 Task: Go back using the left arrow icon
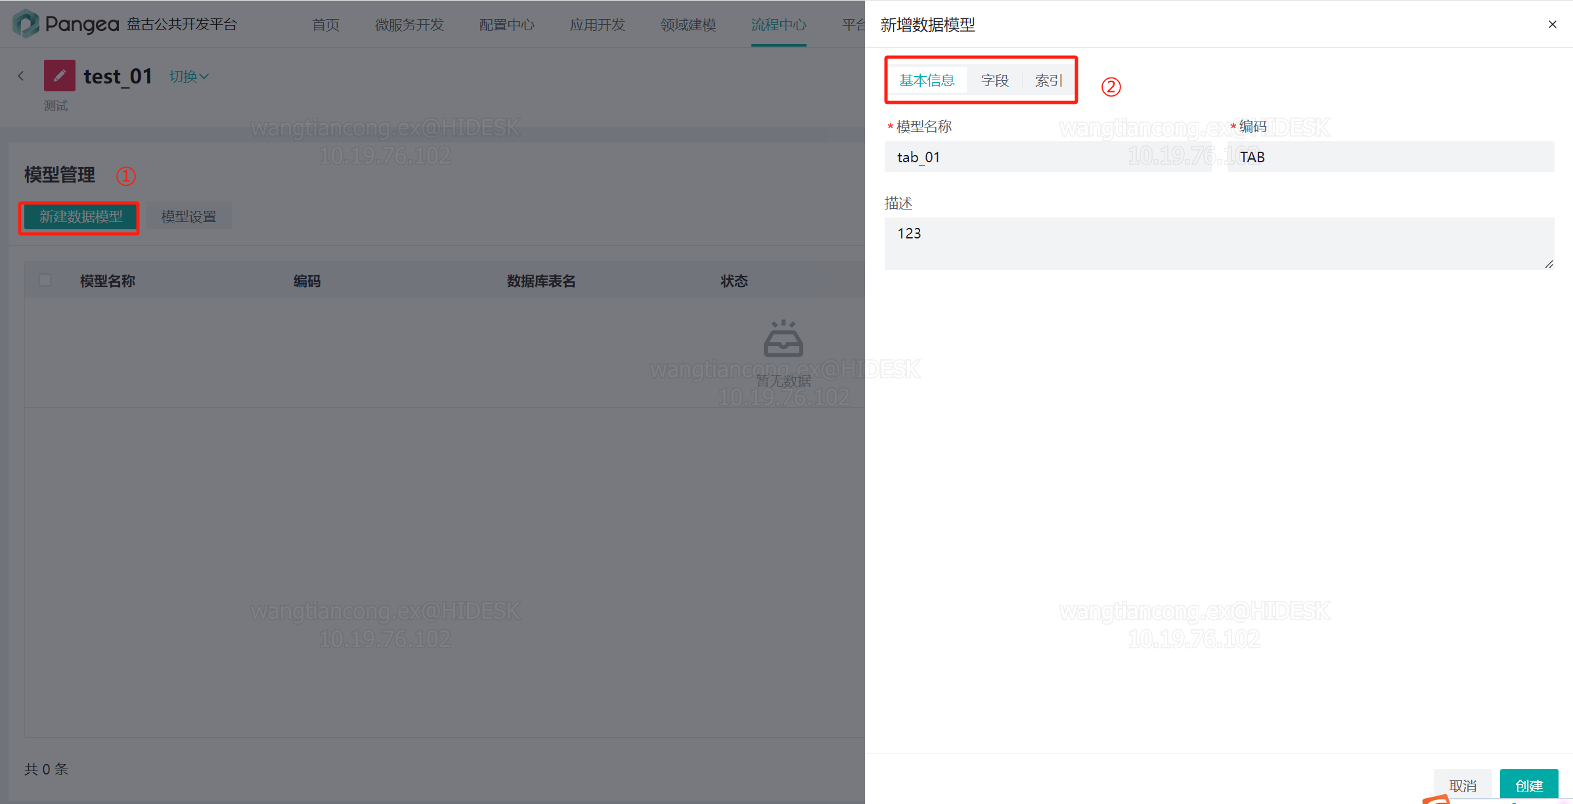pos(21,76)
